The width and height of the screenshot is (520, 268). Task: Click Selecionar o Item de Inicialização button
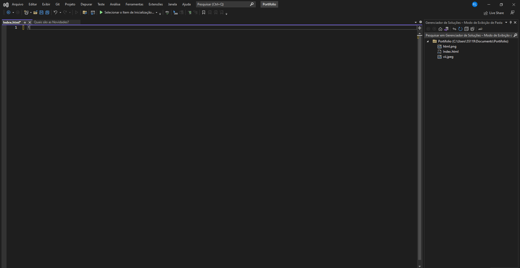[129, 12]
